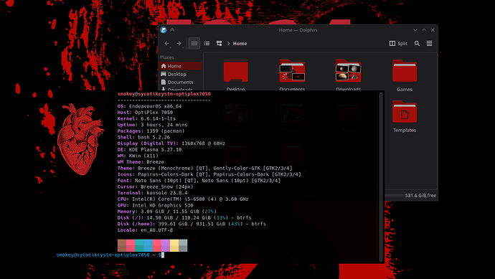Viewport: 495px width, 279px height.
Task: Click the brown color block in Konsole
Action: [x=122, y=245]
